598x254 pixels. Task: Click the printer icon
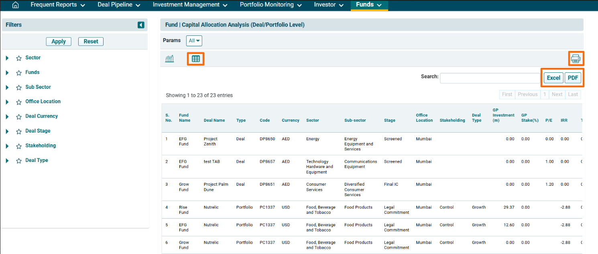click(x=576, y=59)
